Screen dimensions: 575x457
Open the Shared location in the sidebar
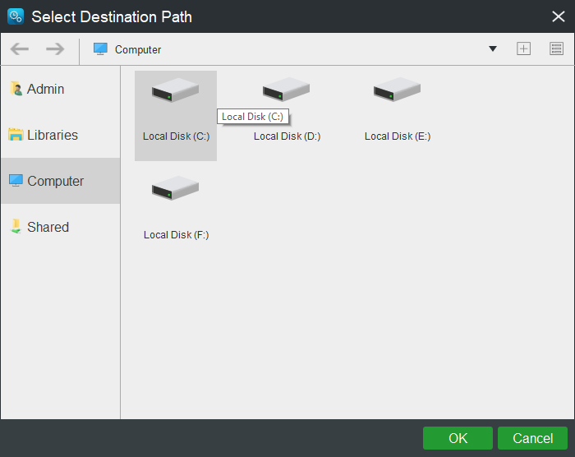(x=48, y=227)
